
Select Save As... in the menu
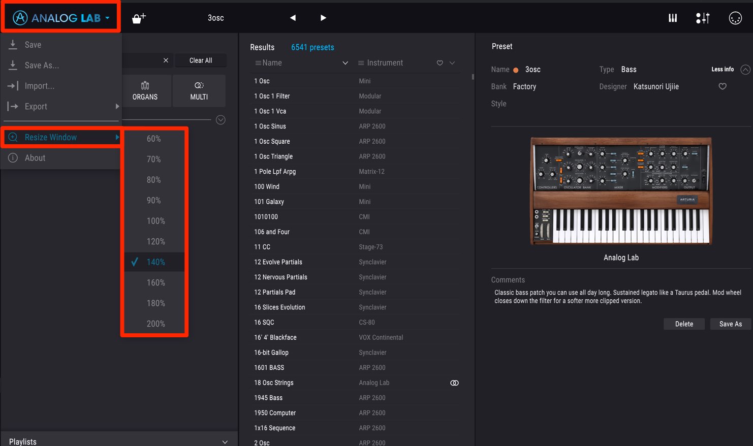(42, 66)
